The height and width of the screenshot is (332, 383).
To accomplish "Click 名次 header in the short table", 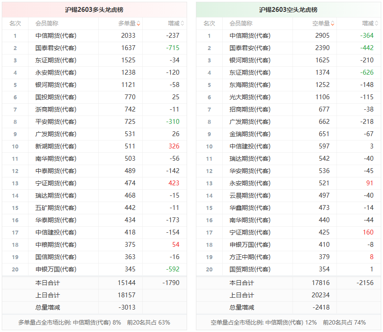I will coord(210,23).
